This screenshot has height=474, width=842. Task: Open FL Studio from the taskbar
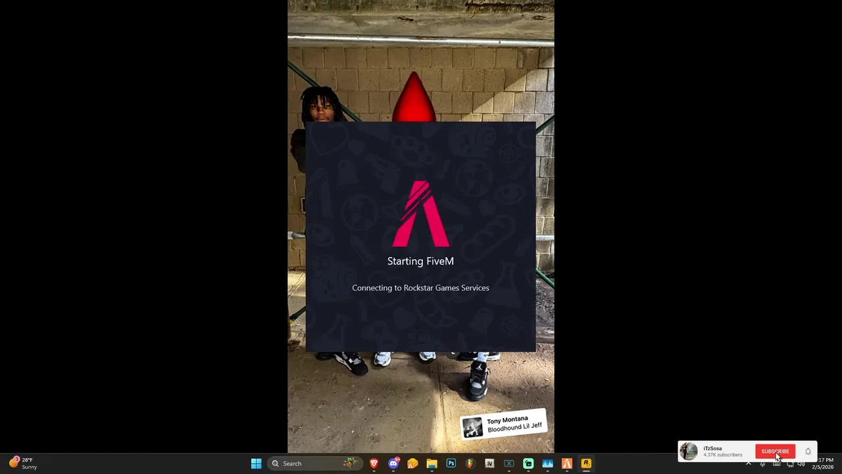click(x=470, y=463)
